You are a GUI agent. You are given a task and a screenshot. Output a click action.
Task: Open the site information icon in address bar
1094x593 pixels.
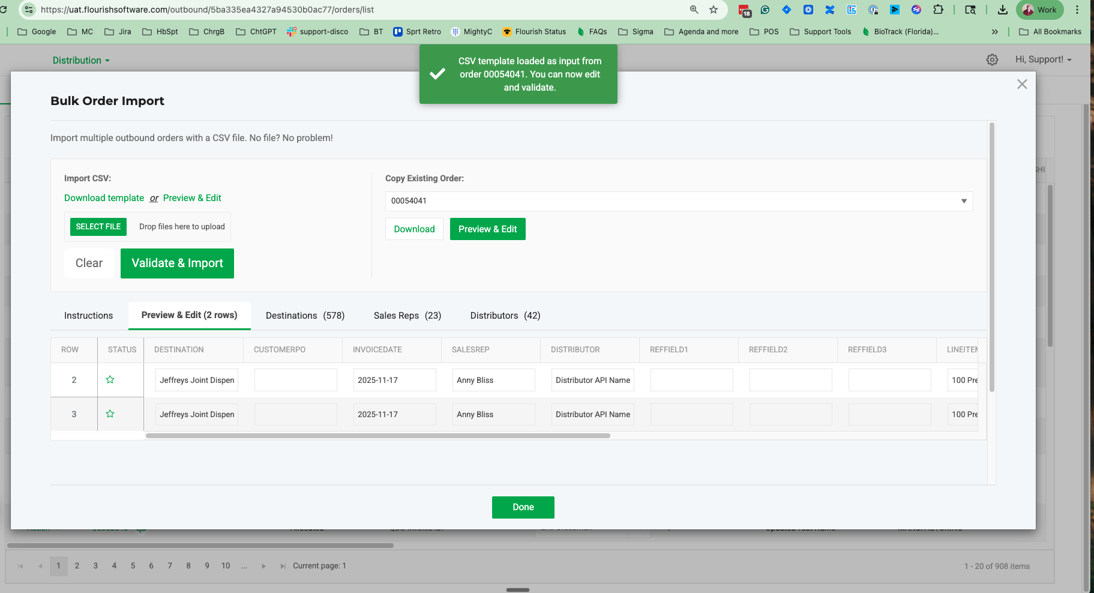(x=29, y=10)
